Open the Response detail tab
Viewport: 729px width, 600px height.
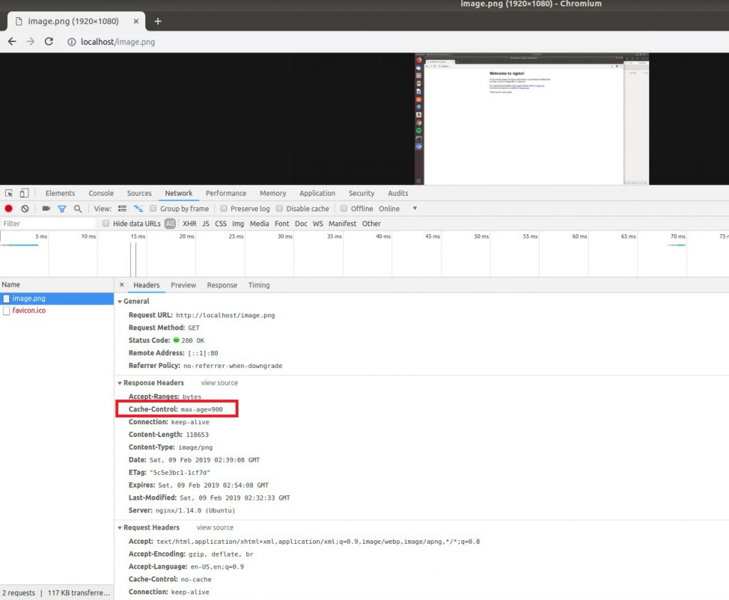pos(222,285)
